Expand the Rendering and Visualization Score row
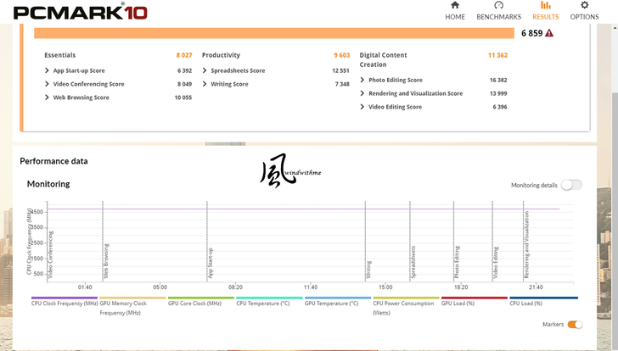 coord(363,93)
